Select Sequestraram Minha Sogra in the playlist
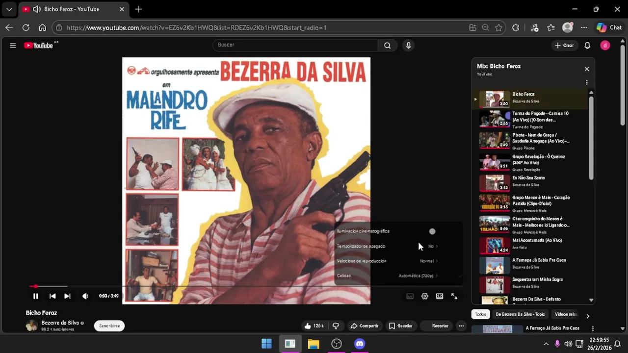This screenshot has height=353, width=628. tap(530, 285)
